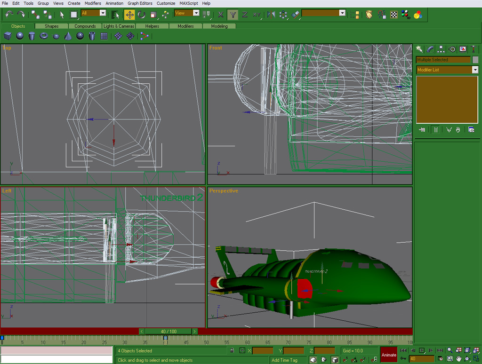
Task: Switch to the Helpers shelf tab
Action: tap(152, 26)
